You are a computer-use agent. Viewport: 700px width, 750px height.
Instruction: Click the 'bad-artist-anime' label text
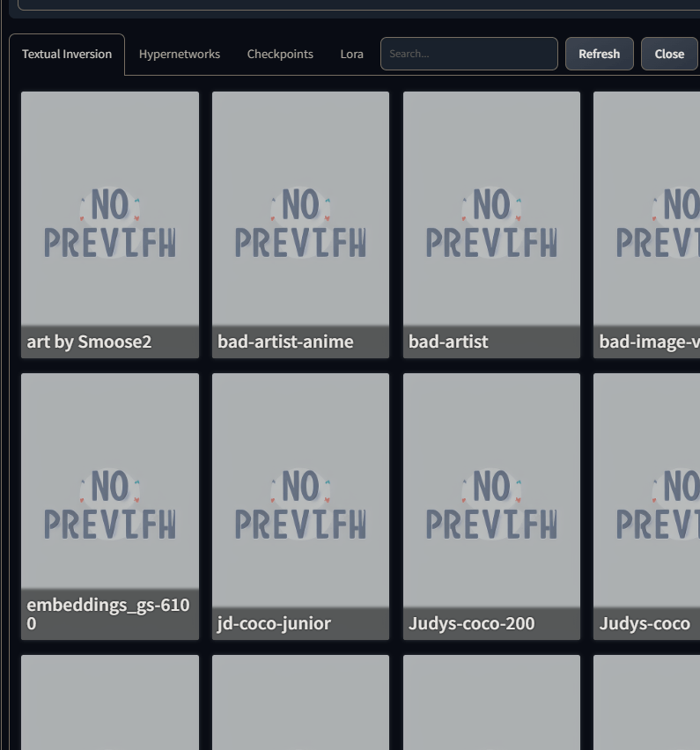click(x=285, y=342)
